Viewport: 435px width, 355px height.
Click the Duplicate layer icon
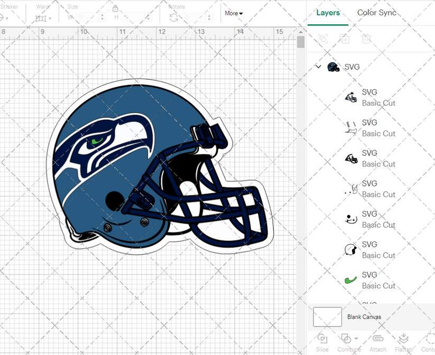[346, 39]
